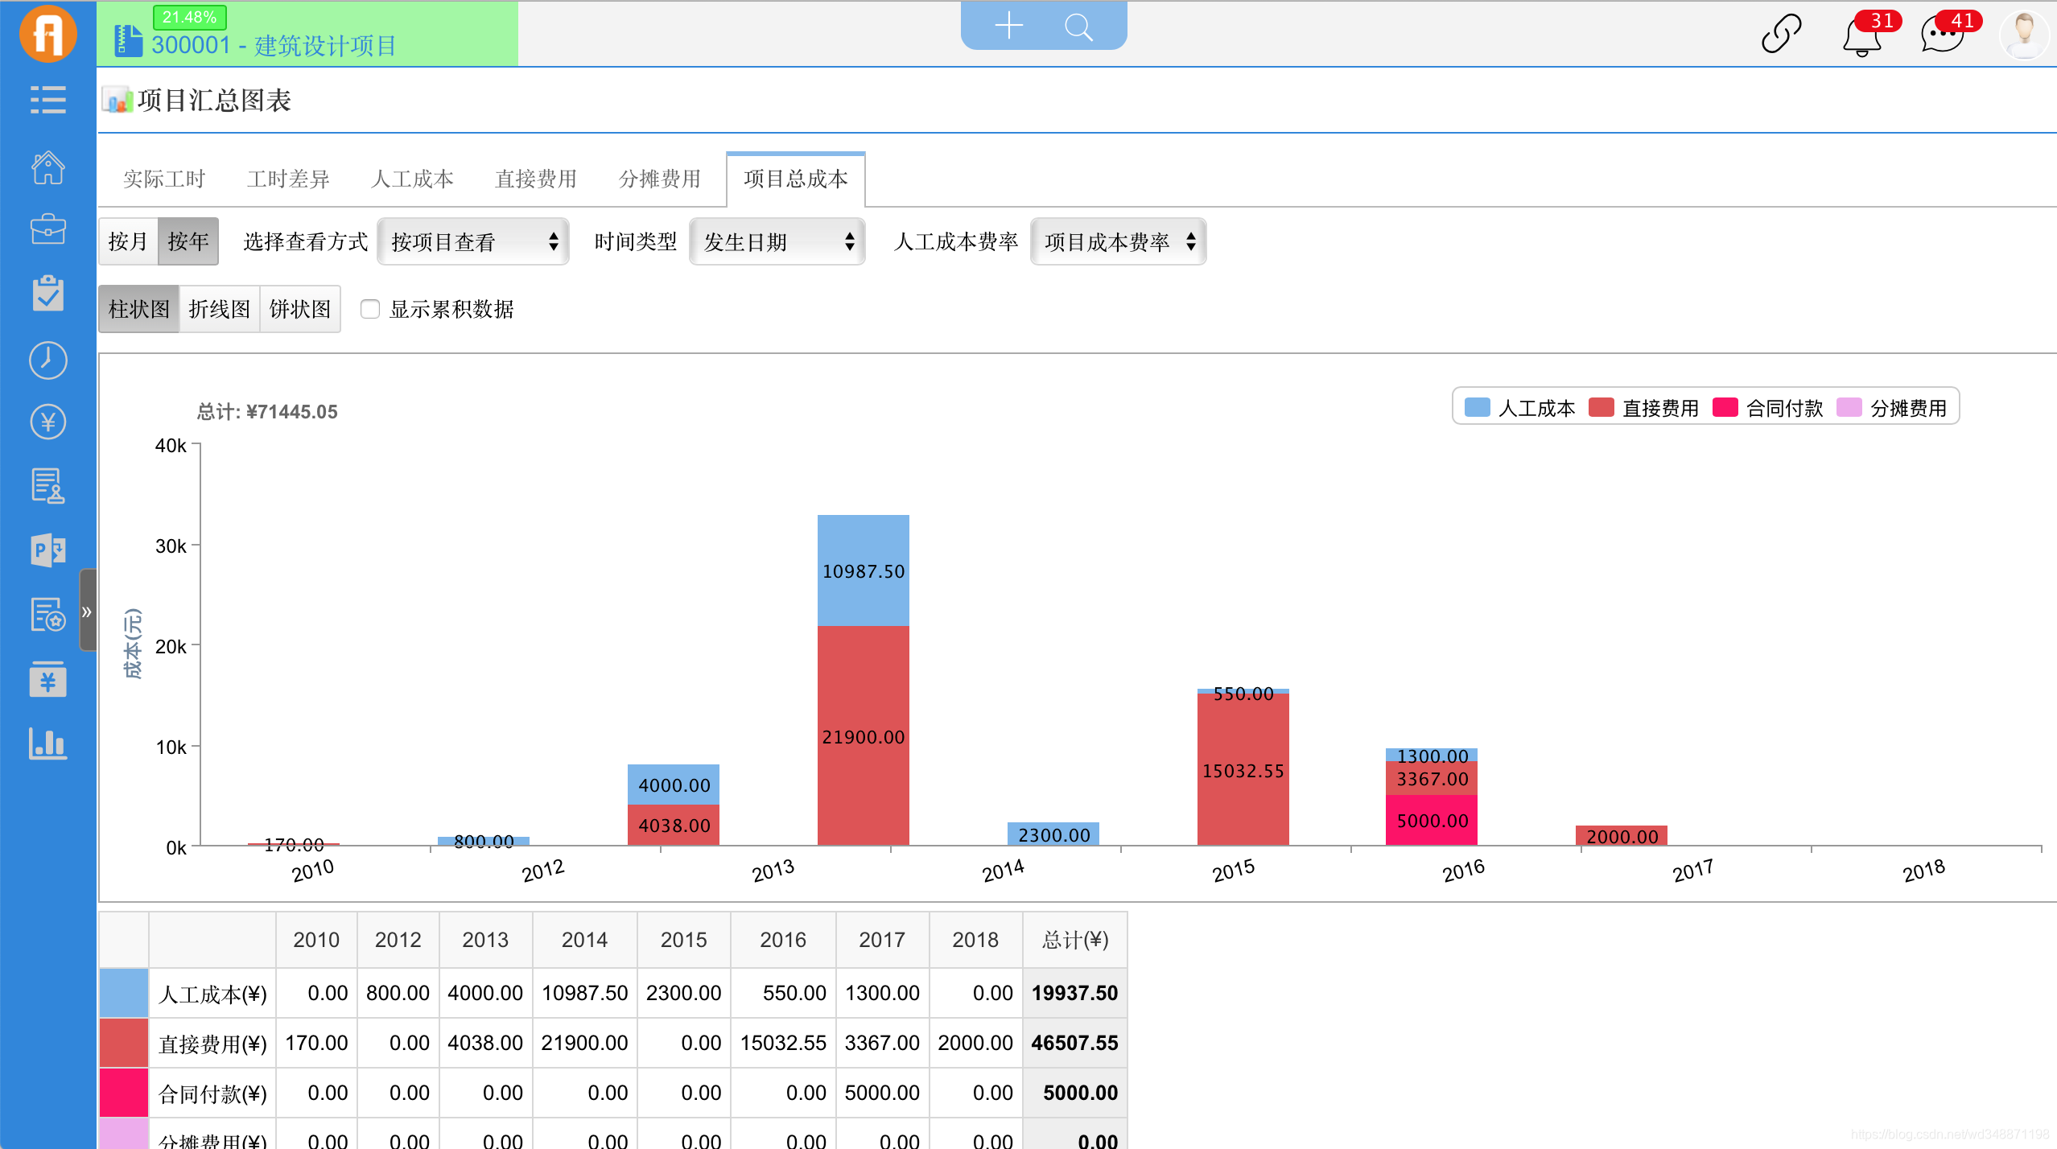2057x1149 pixels.
Task: Switch to the 人工成本 tab
Action: (x=412, y=179)
